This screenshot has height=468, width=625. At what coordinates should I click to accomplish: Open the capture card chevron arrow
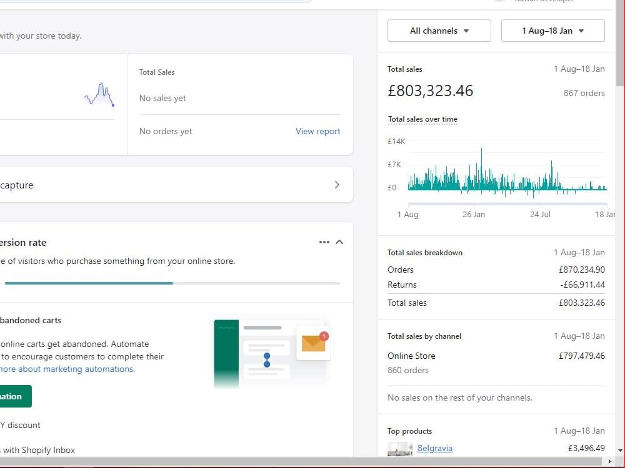pos(337,185)
